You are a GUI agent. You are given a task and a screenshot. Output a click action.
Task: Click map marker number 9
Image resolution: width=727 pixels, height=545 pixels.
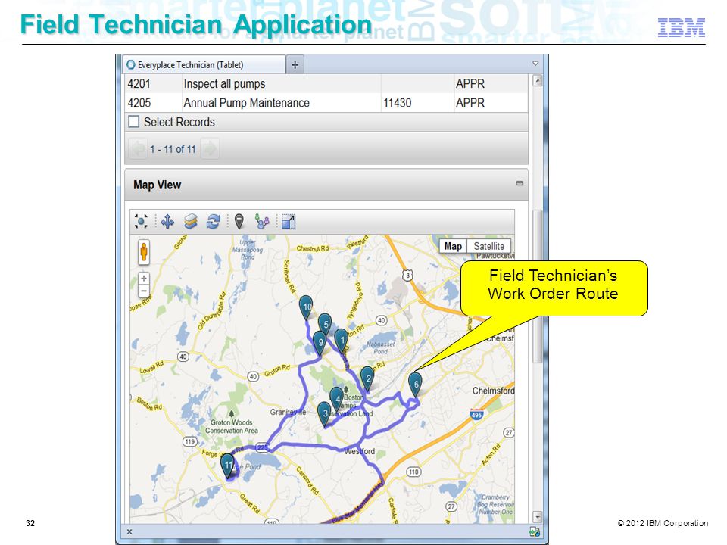tap(320, 343)
